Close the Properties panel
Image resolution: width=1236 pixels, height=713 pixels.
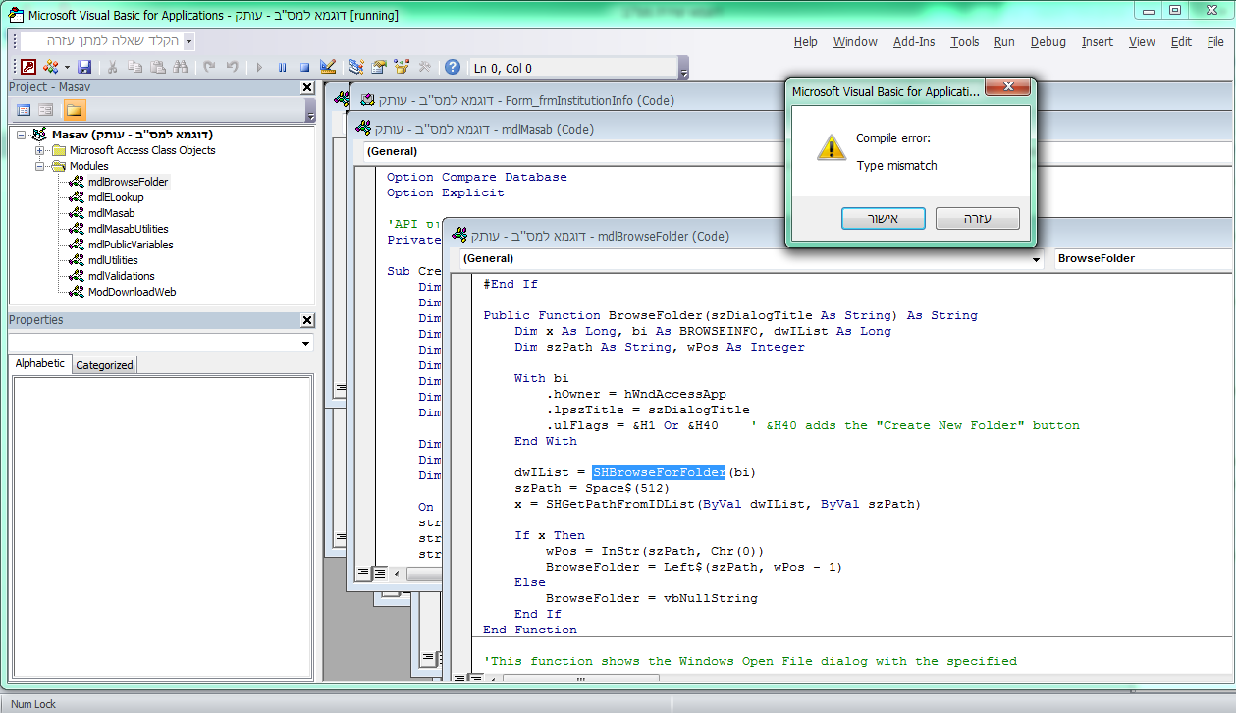click(306, 320)
